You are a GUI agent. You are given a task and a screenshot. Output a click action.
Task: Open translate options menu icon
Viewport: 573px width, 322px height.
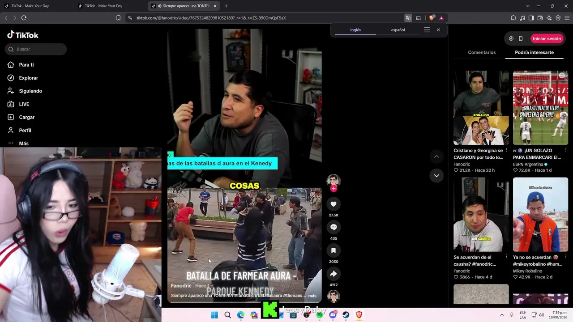click(427, 30)
